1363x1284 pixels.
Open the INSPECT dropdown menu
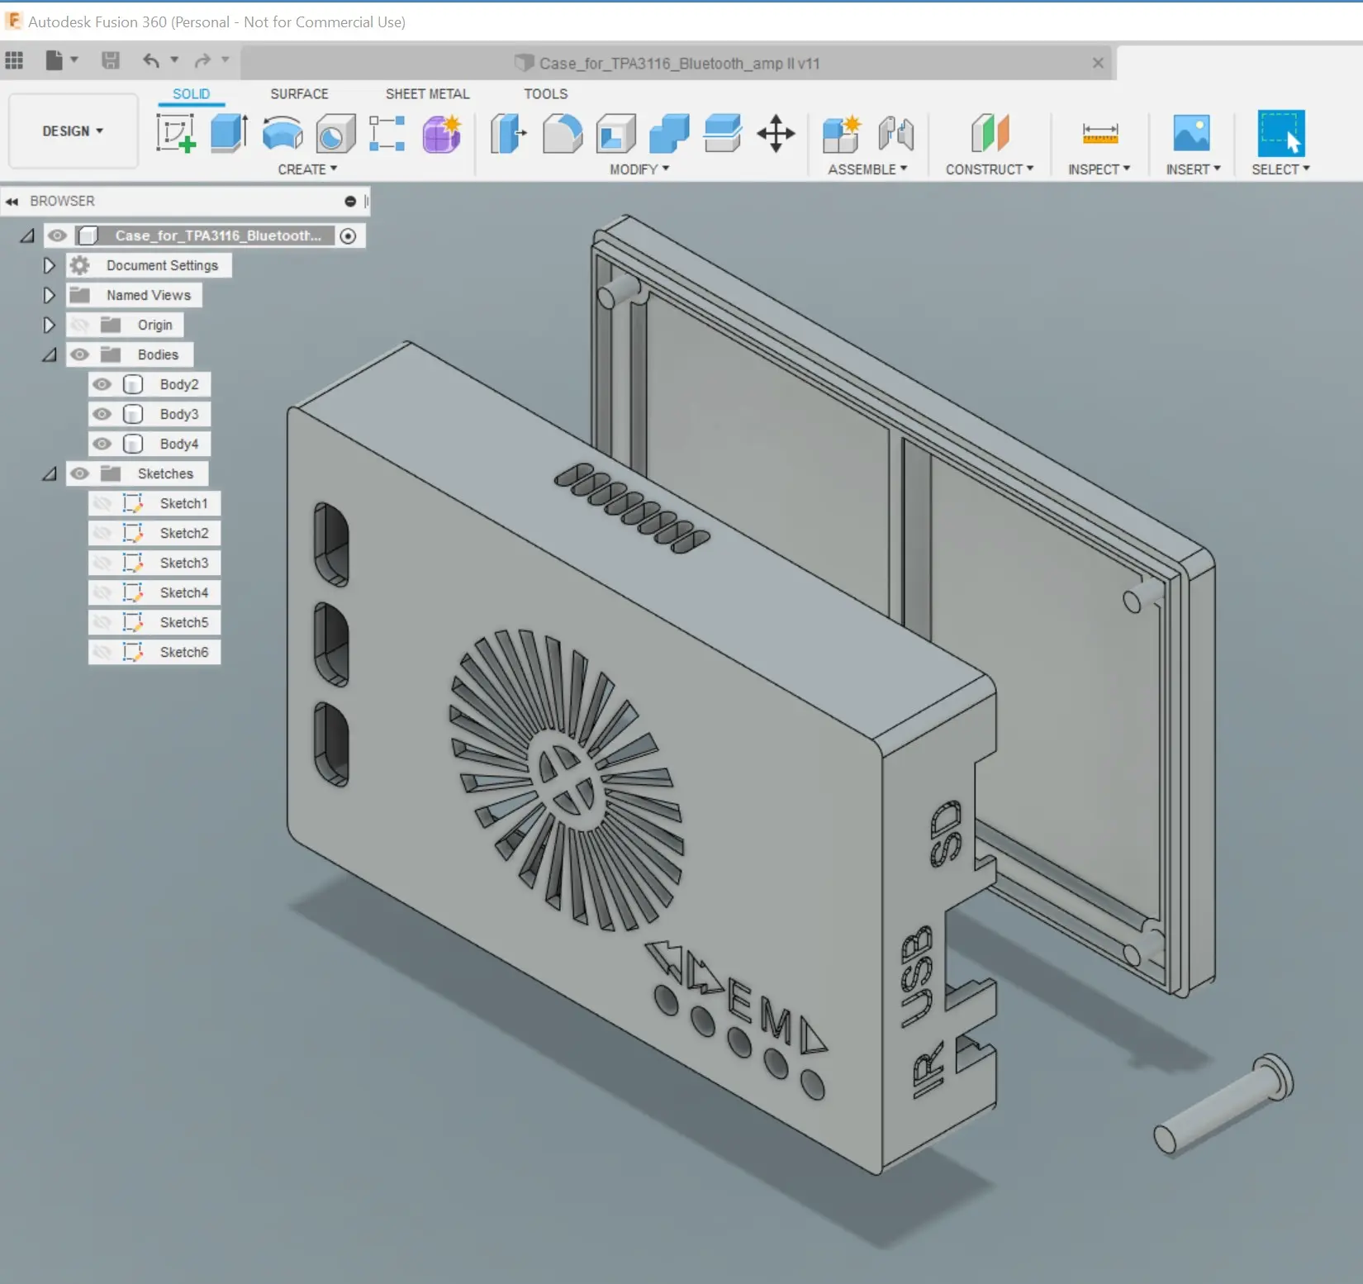(1099, 169)
